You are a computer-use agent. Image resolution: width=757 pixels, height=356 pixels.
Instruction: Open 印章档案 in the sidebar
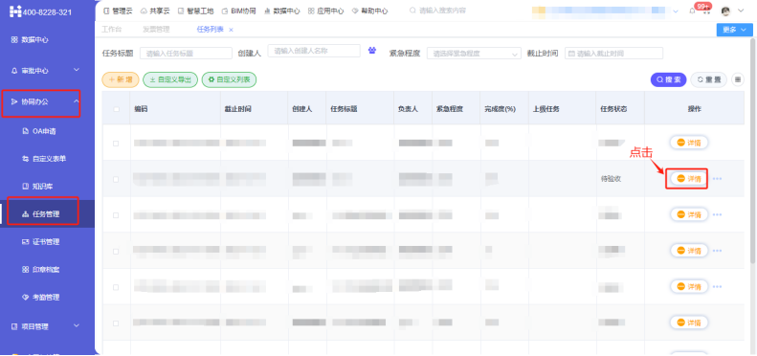[x=41, y=270]
